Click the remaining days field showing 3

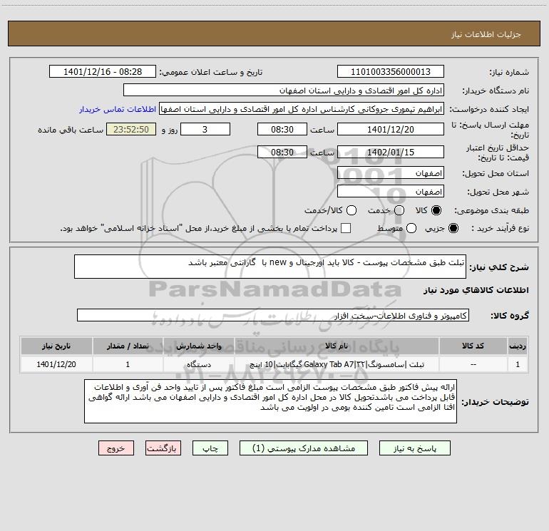click(x=205, y=130)
